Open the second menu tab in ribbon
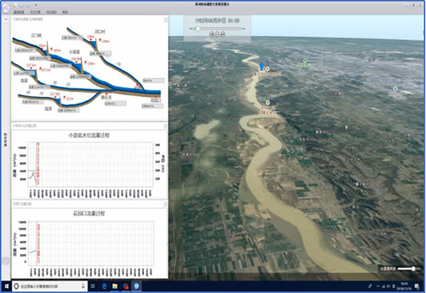426x293 pixels. (37, 12)
